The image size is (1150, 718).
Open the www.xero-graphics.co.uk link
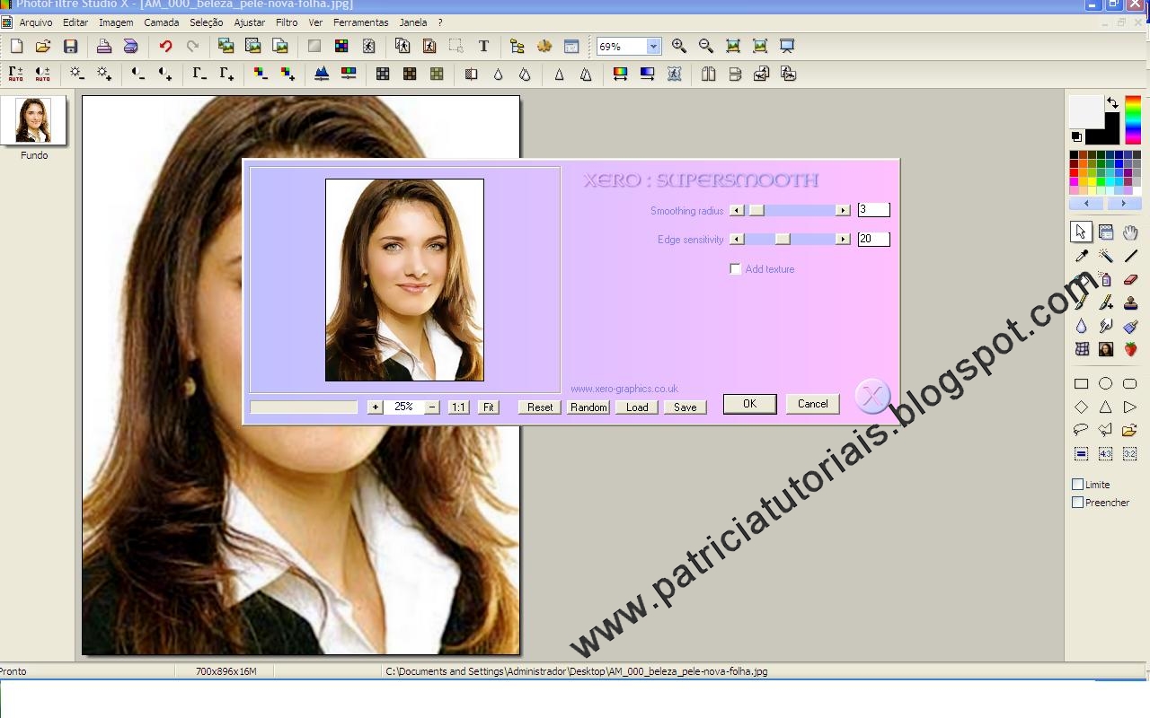[x=624, y=389]
